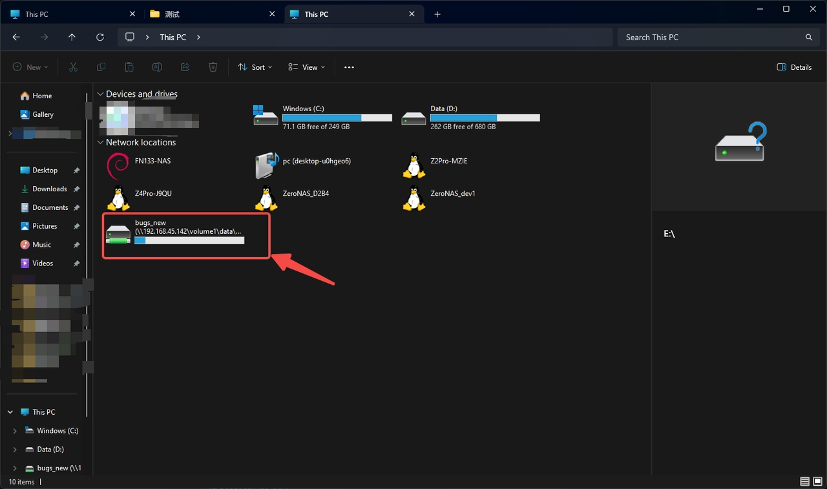Screen dimensions: 827x489
Task: Select the ZeroNAS_D2B4 penguin network icon
Action: click(266, 198)
